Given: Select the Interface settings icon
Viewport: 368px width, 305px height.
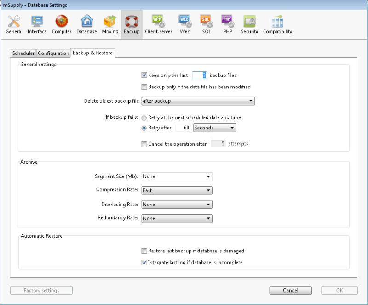Looking at the screenshot, I should 37,23.
